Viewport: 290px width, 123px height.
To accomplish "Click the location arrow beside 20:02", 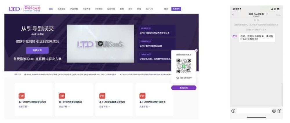I will (x=240, y=9).
